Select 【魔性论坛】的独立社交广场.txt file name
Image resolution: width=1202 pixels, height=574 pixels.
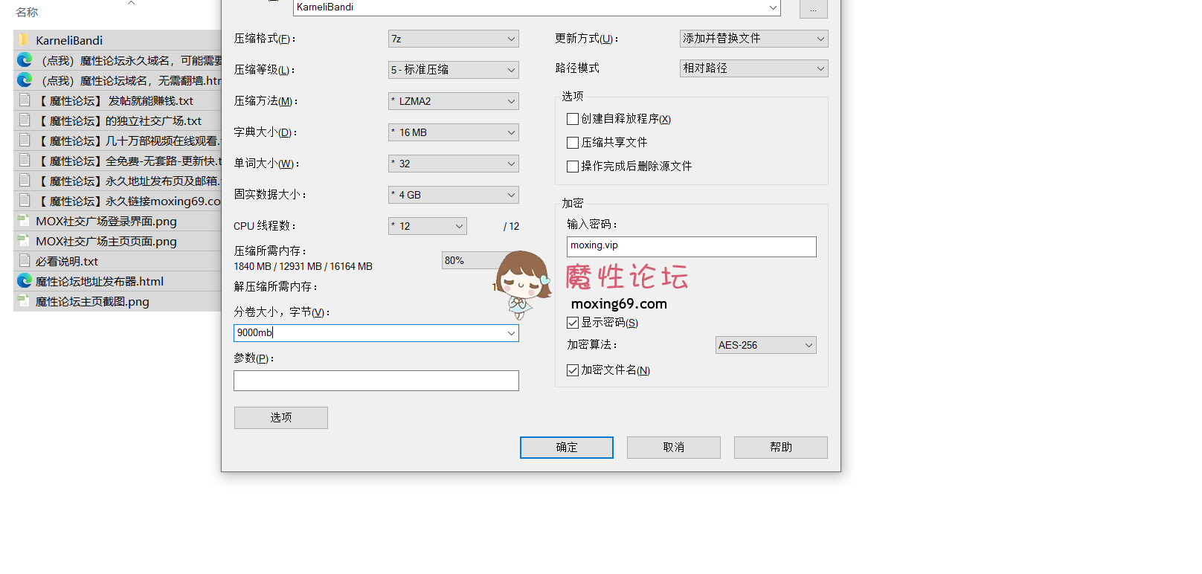119,121
